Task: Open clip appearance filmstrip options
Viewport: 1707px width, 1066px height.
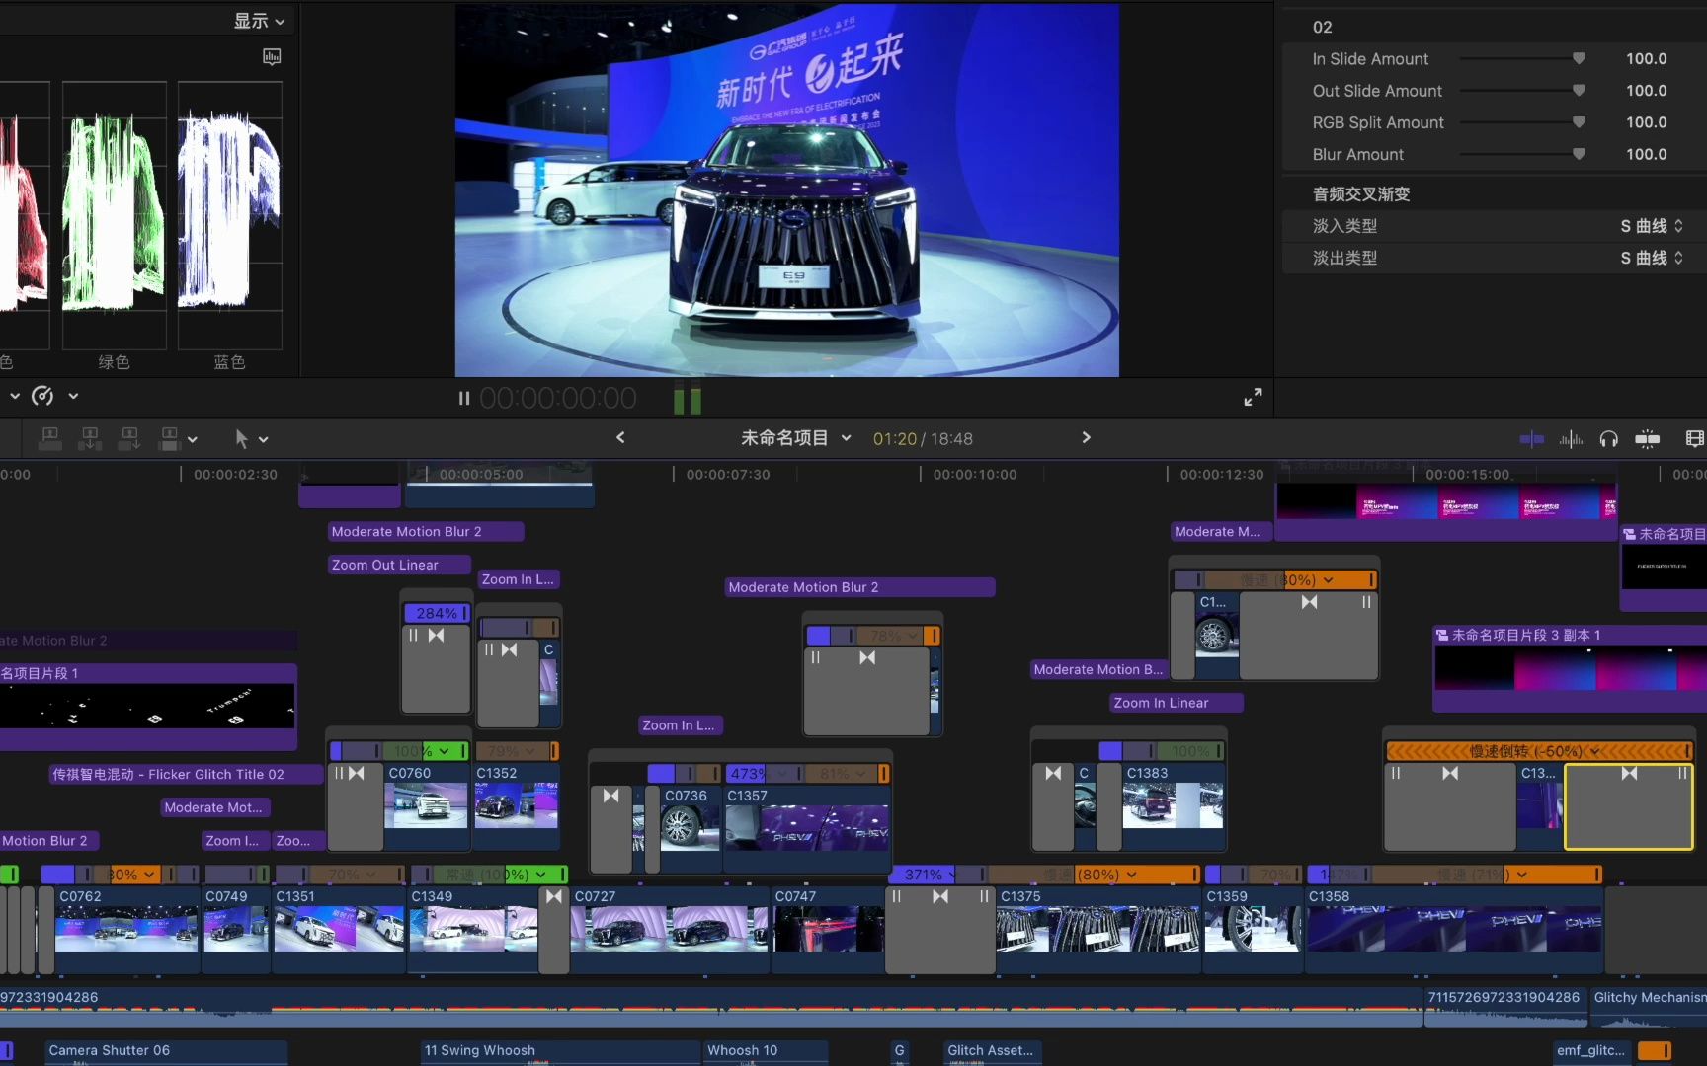Action: point(1694,439)
